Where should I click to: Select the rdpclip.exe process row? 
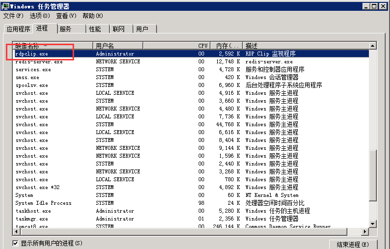191,54
